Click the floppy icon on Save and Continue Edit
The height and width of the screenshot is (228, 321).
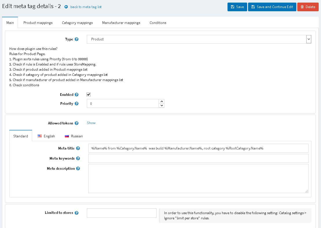253,7
